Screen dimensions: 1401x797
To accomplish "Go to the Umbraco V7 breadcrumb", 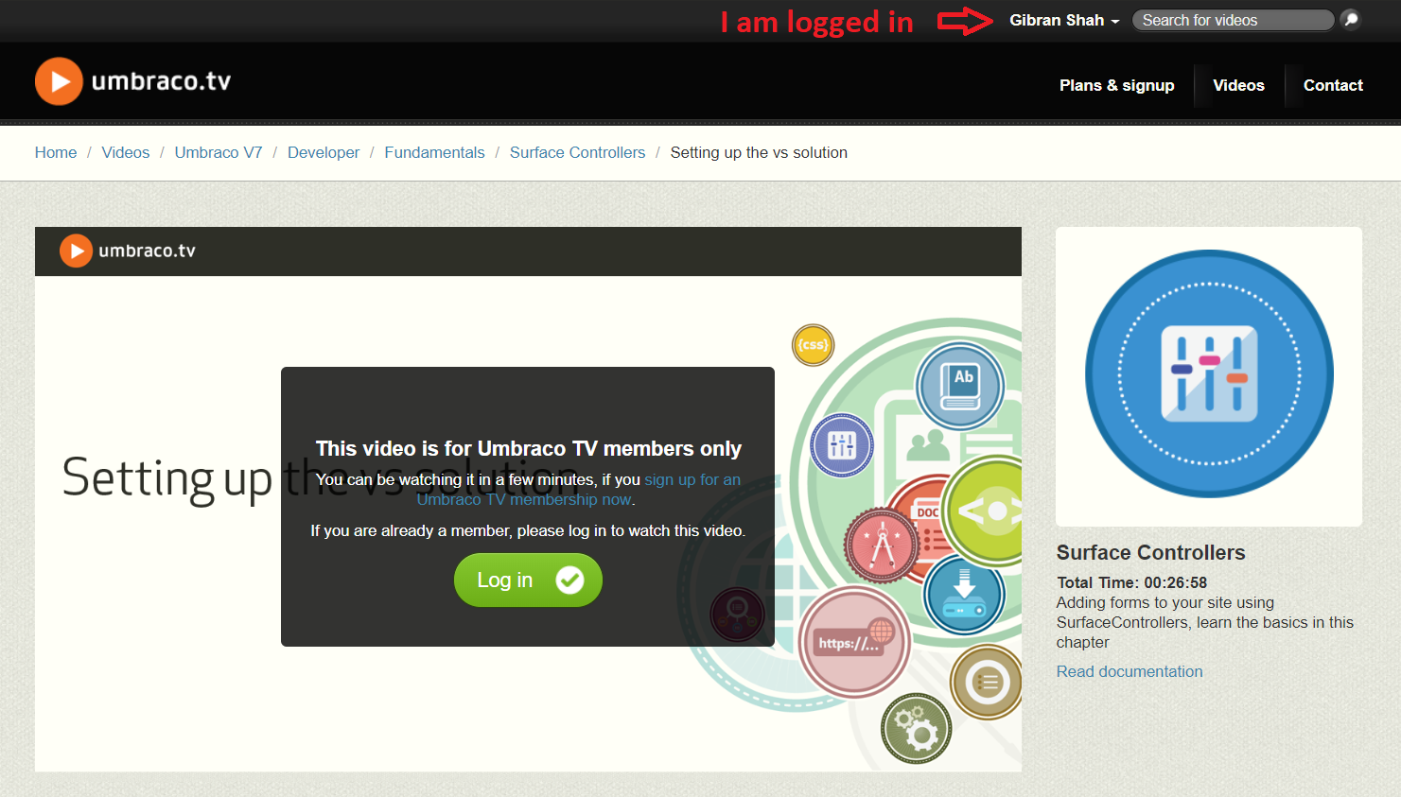I will 219,152.
